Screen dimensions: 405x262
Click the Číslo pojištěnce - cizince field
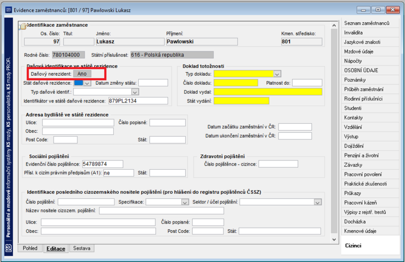[x=278, y=164]
